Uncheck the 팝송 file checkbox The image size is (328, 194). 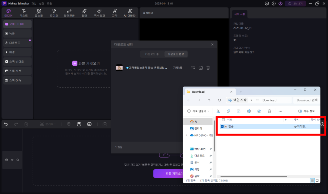[222, 126]
